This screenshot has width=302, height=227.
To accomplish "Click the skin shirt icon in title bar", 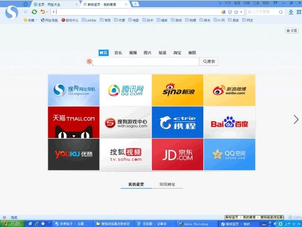I will [276, 3].
